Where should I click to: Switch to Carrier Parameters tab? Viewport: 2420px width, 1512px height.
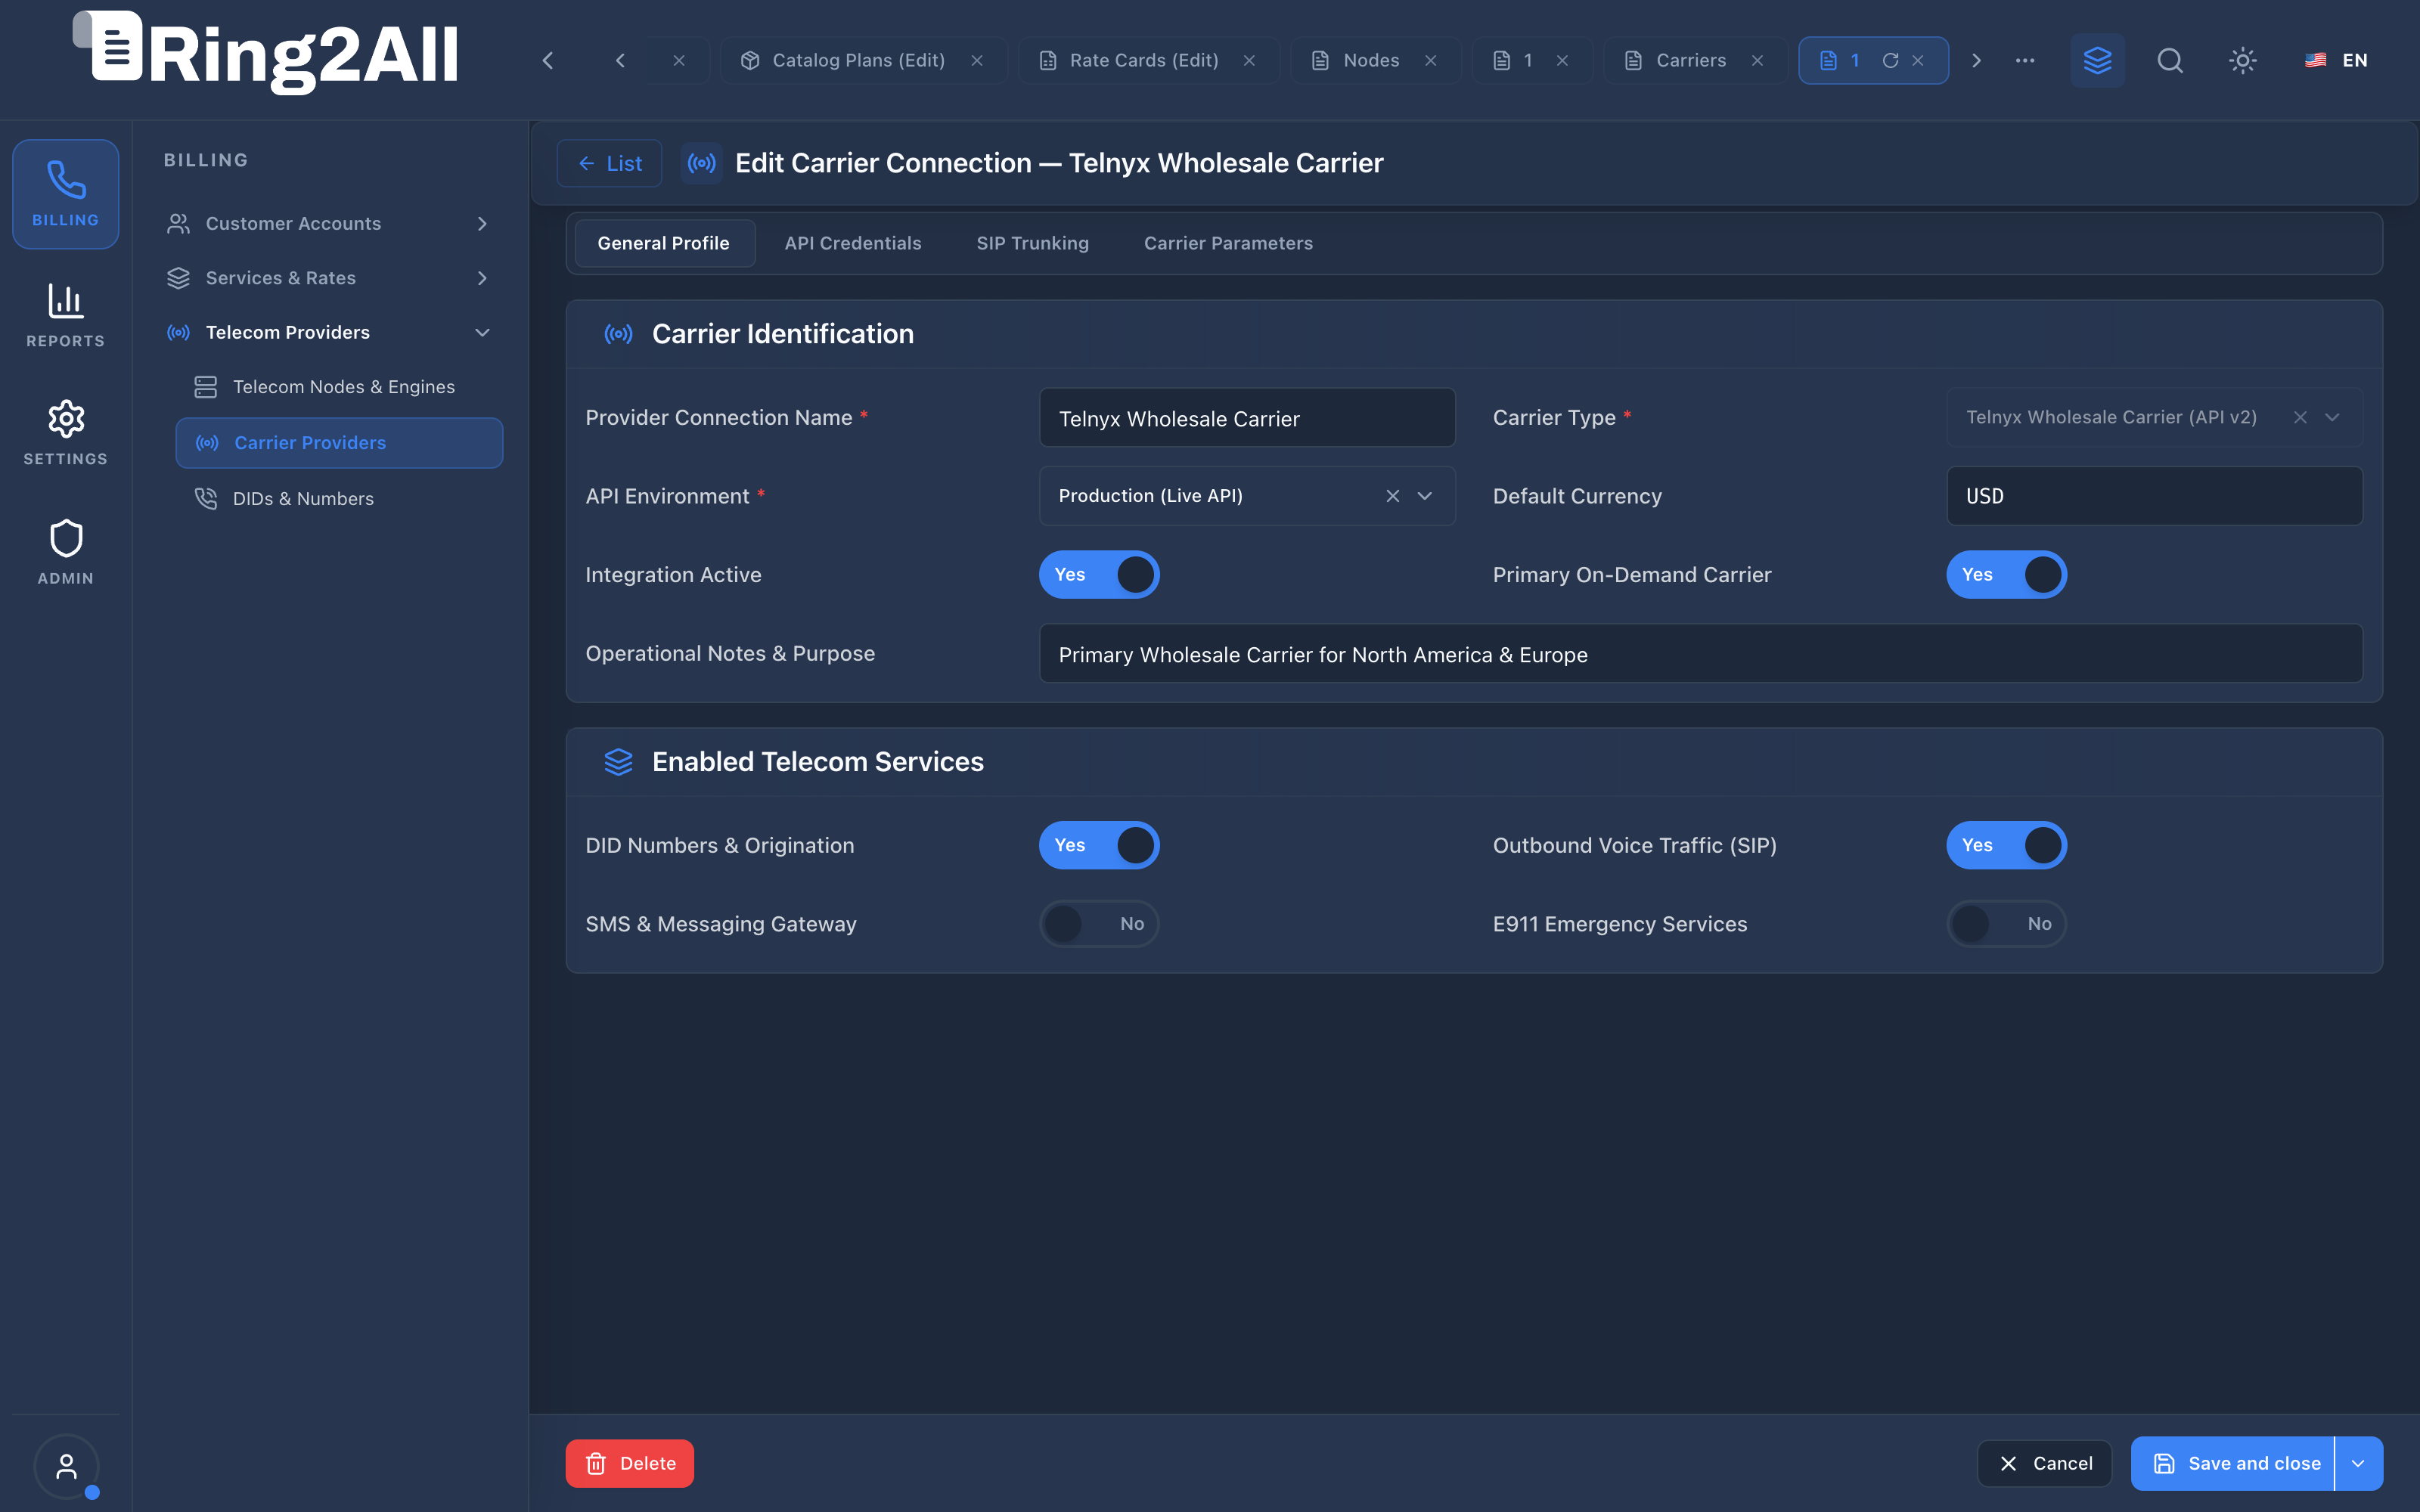click(x=1228, y=243)
